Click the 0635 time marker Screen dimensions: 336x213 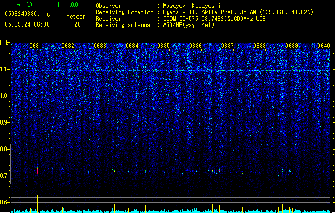tap(163, 46)
